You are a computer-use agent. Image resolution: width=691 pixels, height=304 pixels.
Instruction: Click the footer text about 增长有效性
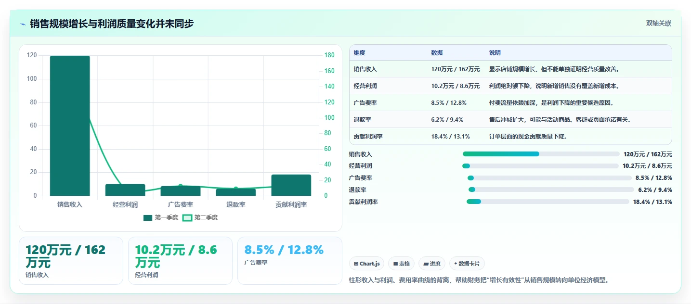pyautogui.click(x=479, y=280)
